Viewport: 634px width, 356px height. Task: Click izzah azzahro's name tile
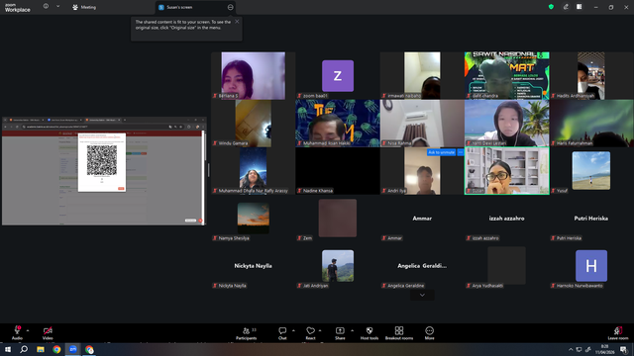coord(506,218)
